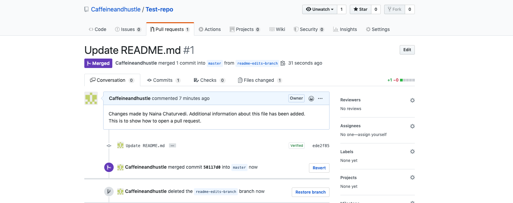Open the Projects repository tab
The width and height of the screenshot is (513, 203).
(245, 29)
